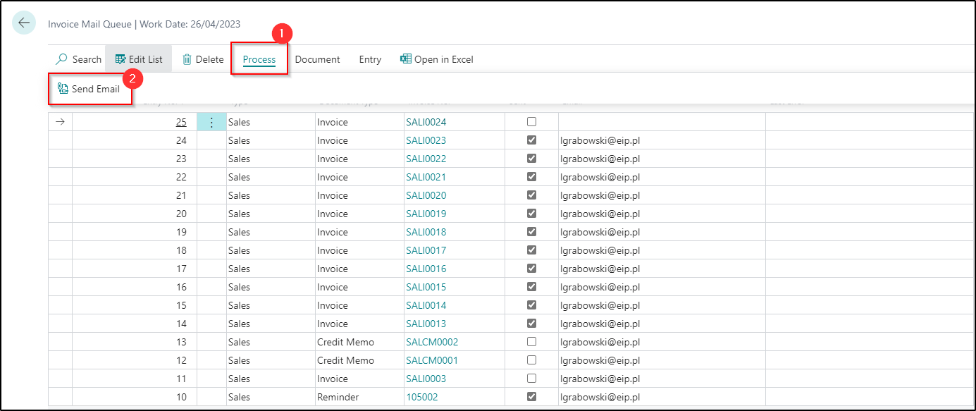This screenshot has height=411, width=976.
Task: Click the Excel icon in toolbar
Action: coord(406,59)
